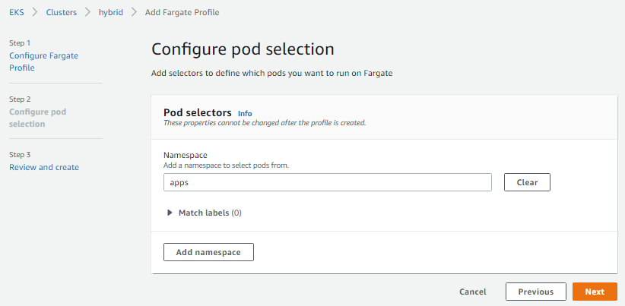Click the breadcrumb chevron after hybrid
This screenshot has width=625, height=306.
pyautogui.click(x=135, y=12)
